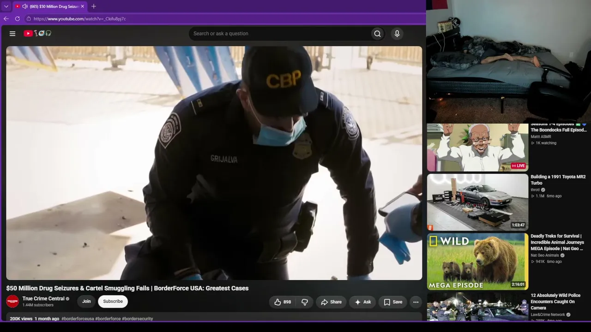Open a new browser tab

click(x=94, y=6)
